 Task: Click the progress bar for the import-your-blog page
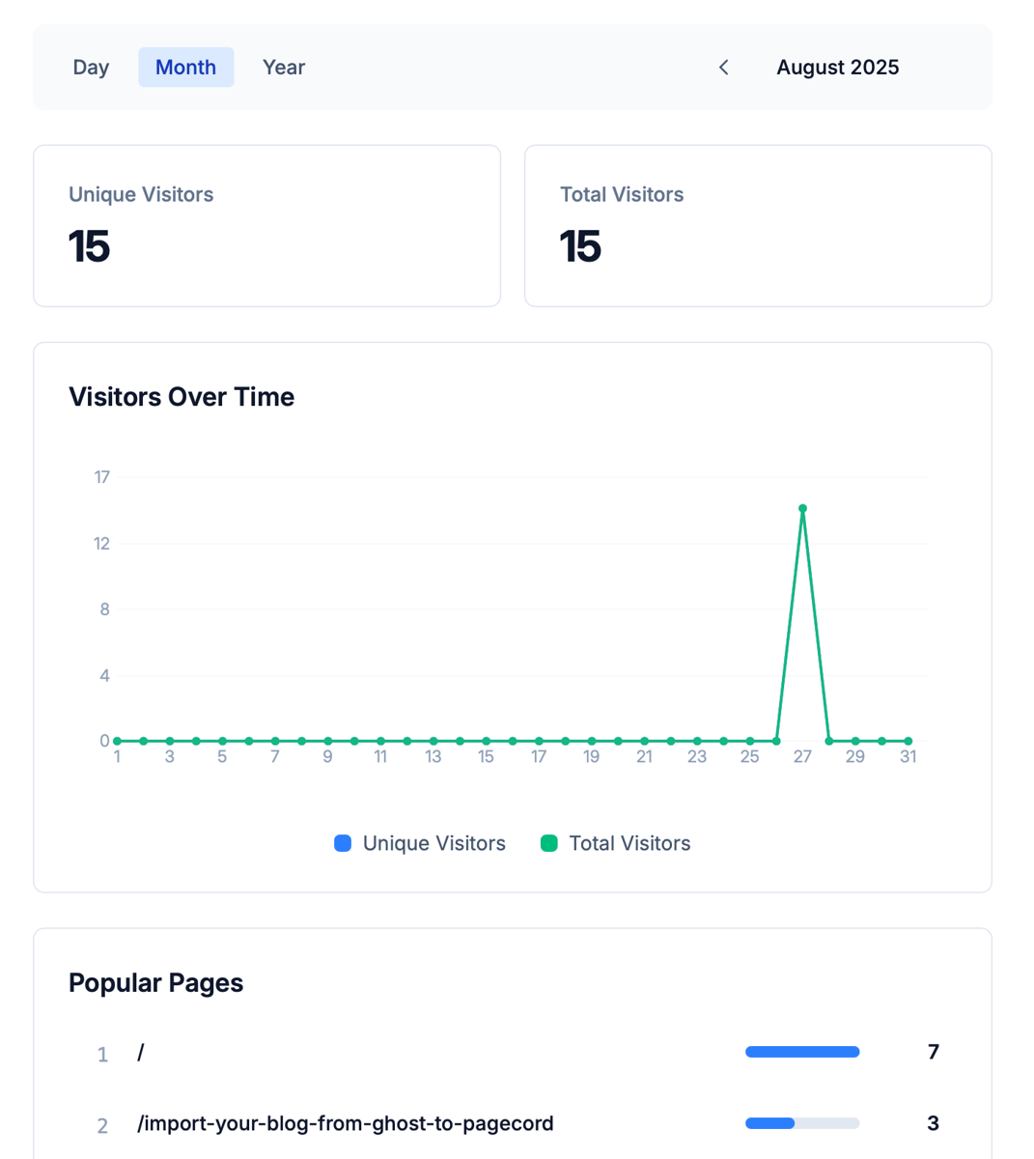[x=801, y=1123]
